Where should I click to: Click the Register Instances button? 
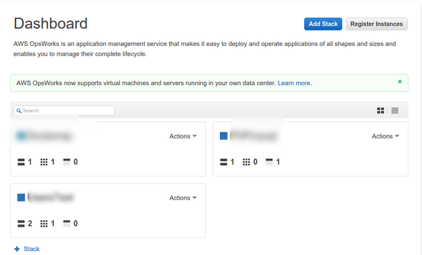point(377,24)
